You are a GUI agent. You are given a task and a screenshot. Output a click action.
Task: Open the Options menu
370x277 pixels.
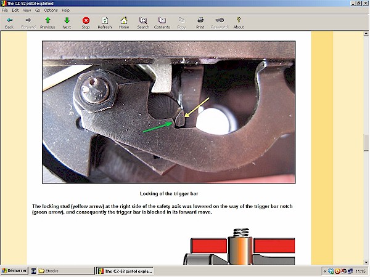pos(51,10)
